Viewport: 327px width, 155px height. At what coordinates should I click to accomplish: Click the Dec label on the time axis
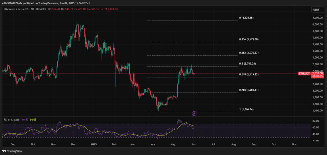pos(73,144)
